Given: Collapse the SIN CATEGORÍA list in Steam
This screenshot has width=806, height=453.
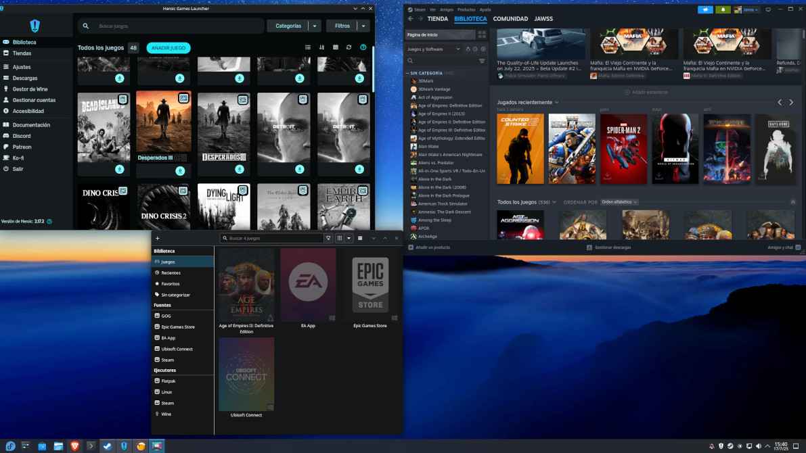Looking at the screenshot, I should point(407,74).
